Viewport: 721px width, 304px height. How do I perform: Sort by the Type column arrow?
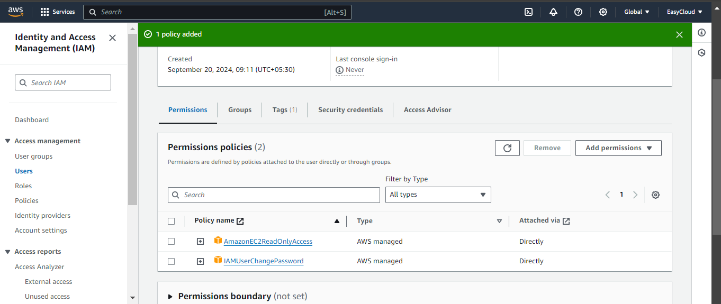(x=499, y=221)
